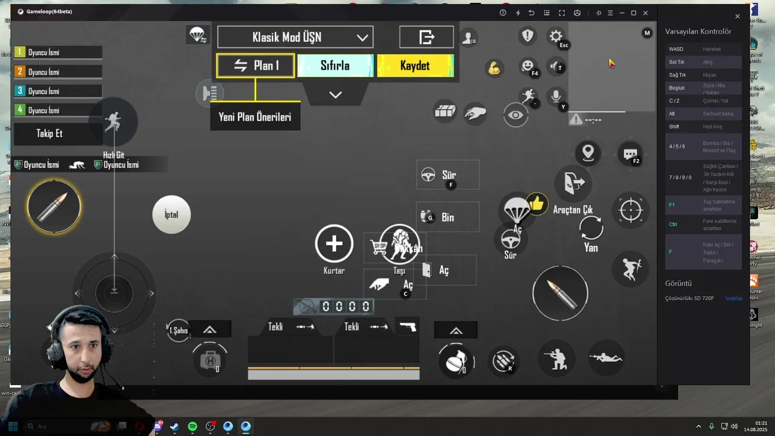Click the yellow Kaydet save button
This screenshot has width=775, height=436.
[x=415, y=65]
